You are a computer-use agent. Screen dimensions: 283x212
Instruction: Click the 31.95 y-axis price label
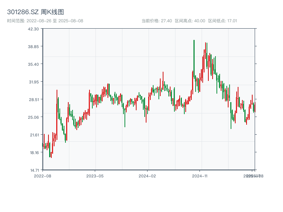(34, 82)
